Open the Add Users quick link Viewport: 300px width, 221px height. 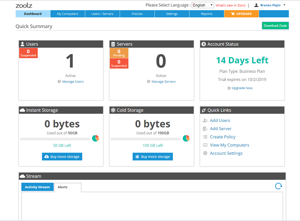click(x=220, y=120)
